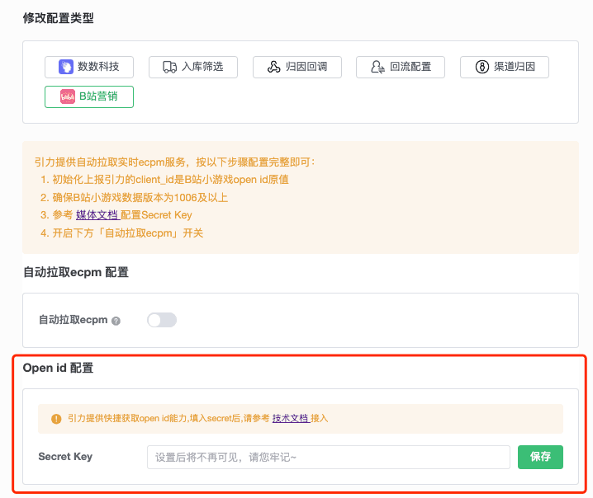Click the green 保存 button
Screen dimensions: 593x498
point(540,458)
